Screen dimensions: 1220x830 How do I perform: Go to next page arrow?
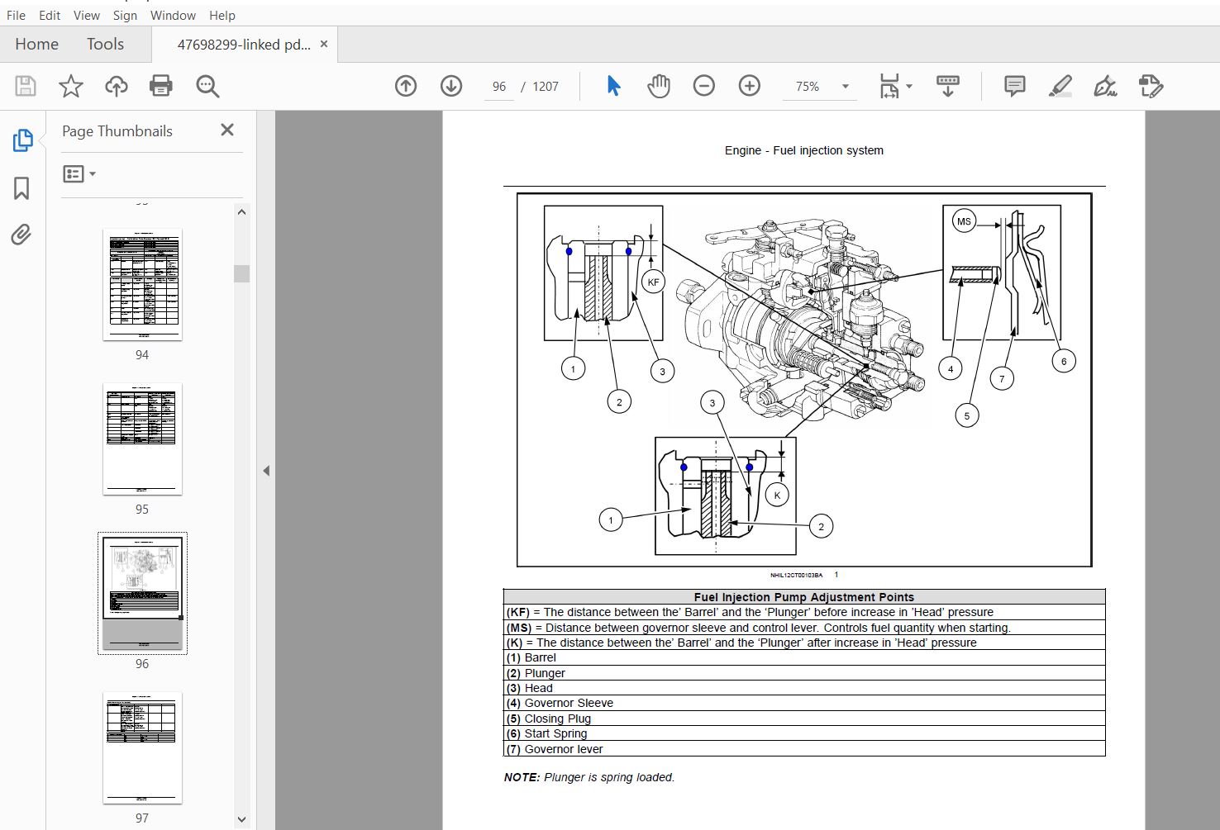[451, 86]
